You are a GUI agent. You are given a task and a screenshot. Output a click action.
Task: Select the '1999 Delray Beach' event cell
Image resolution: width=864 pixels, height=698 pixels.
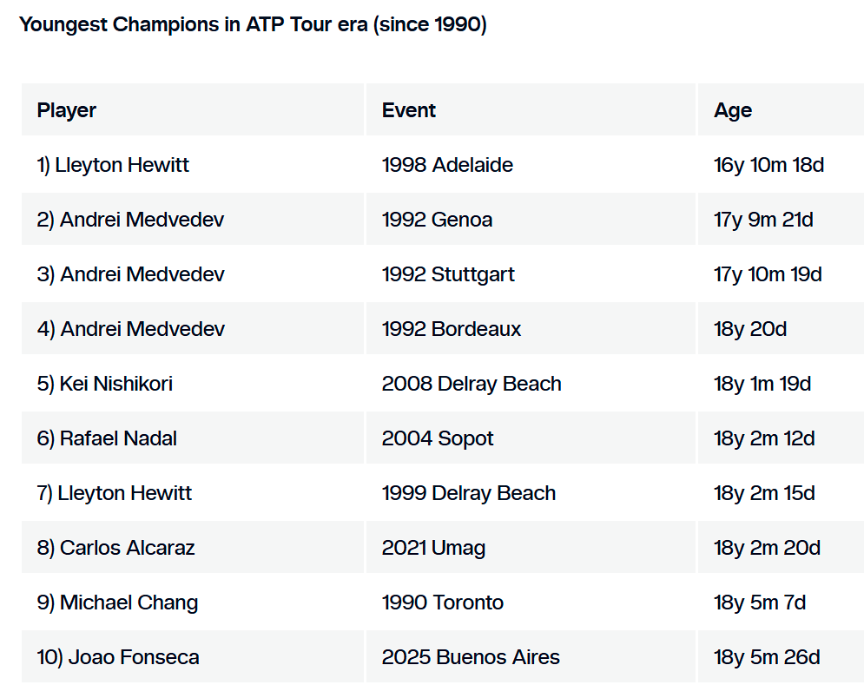[468, 493]
